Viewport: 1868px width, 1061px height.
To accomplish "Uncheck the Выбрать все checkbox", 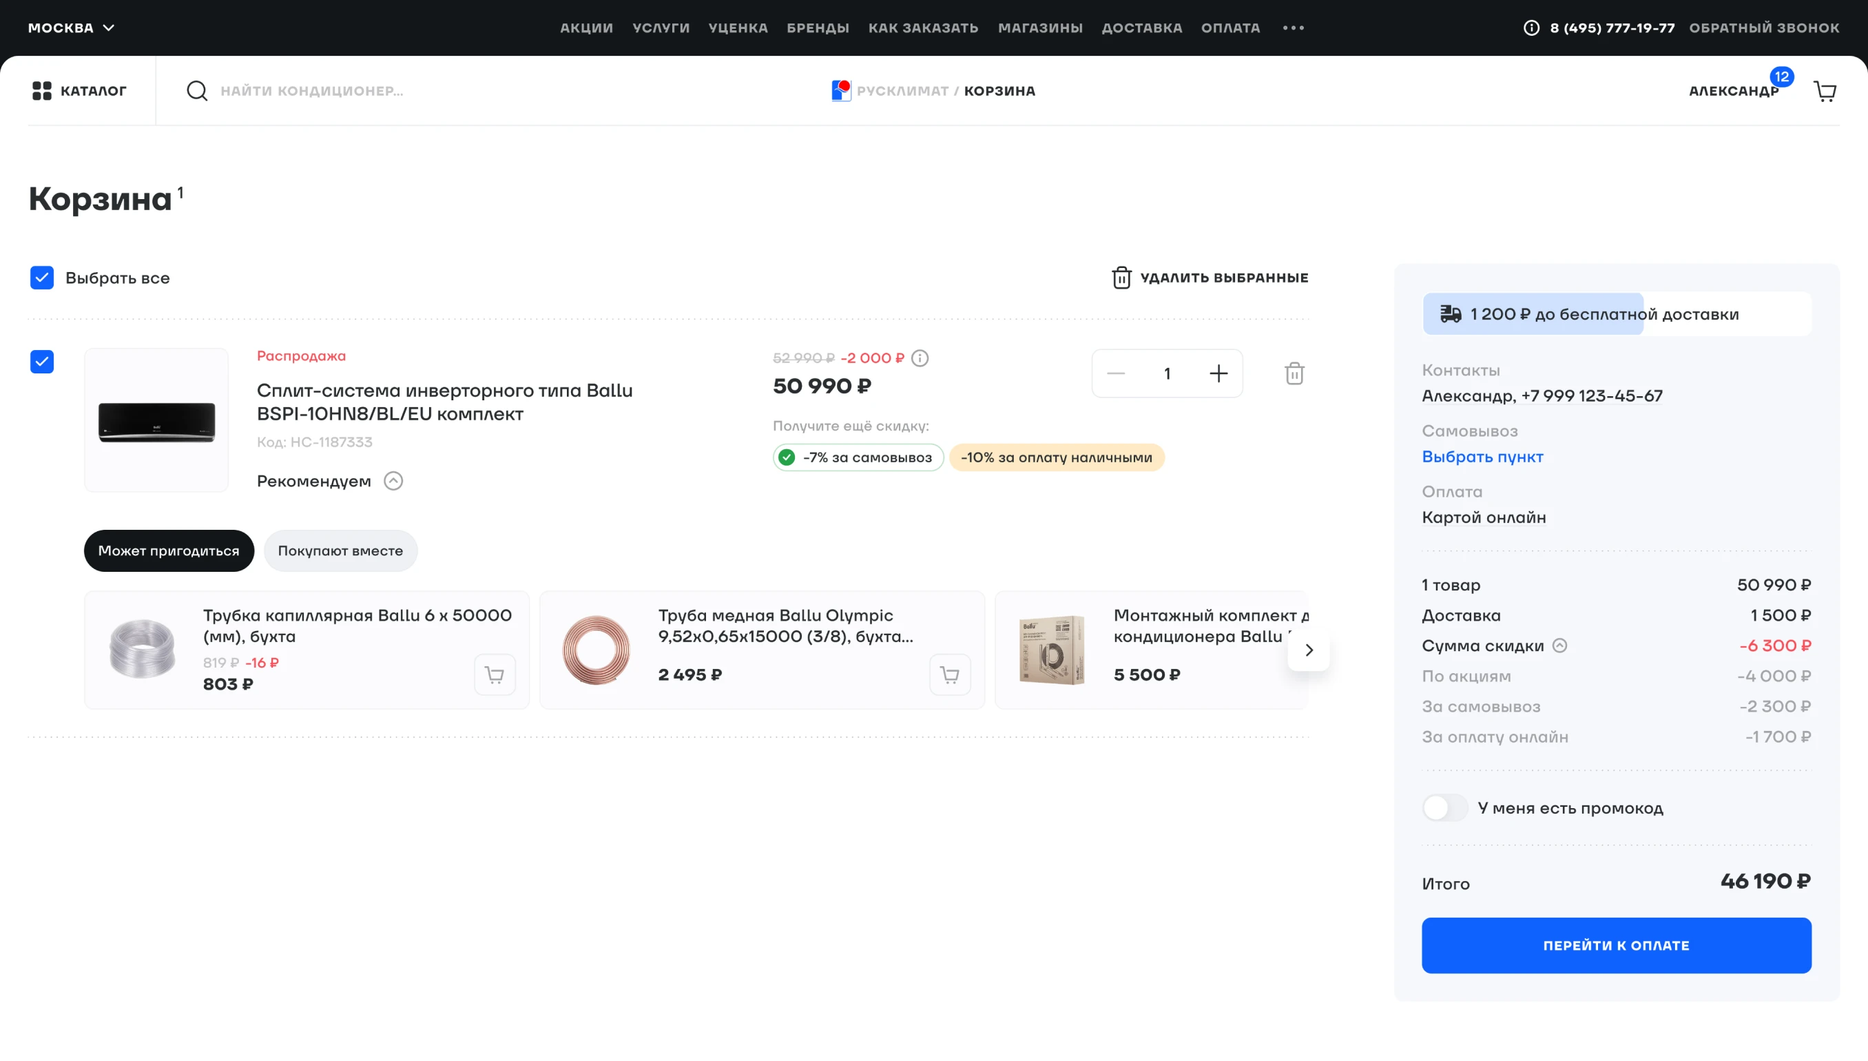I will tap(42, 278).
